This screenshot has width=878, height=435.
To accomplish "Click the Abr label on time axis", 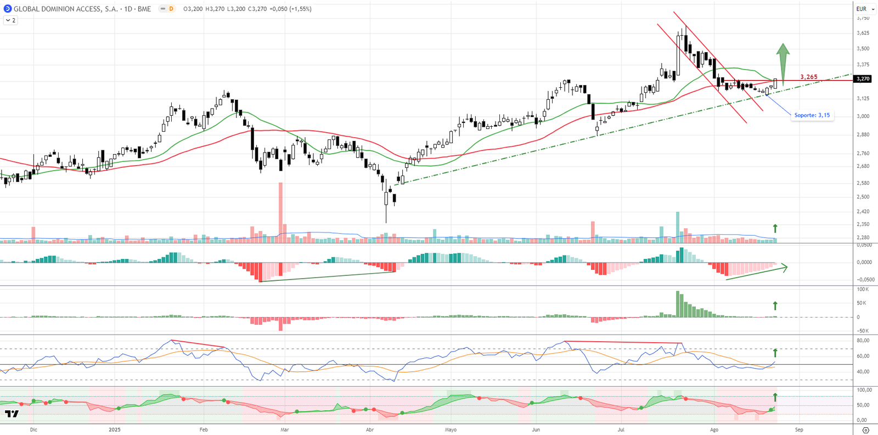I will [370, 430].
